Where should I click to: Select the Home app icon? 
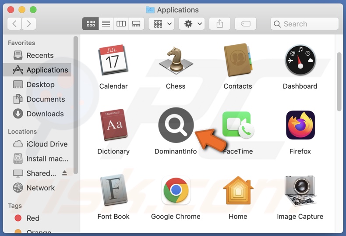pyautogui.click(x=238, y=190)
